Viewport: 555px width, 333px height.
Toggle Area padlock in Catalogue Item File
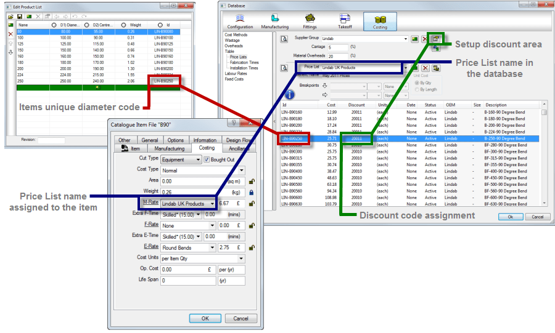[x=252, y=182]
